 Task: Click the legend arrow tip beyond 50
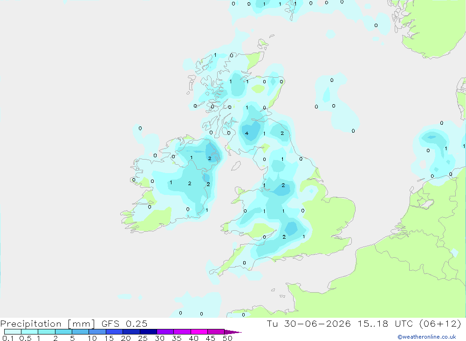coord(233,332)
